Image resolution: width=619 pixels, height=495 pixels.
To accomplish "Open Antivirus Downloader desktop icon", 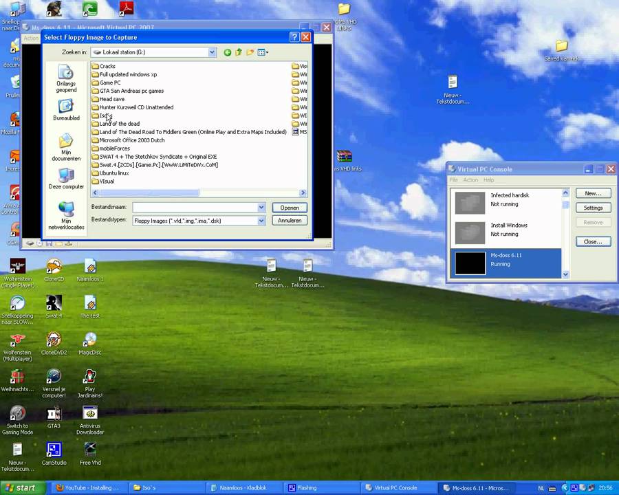I will pos(90,420).
